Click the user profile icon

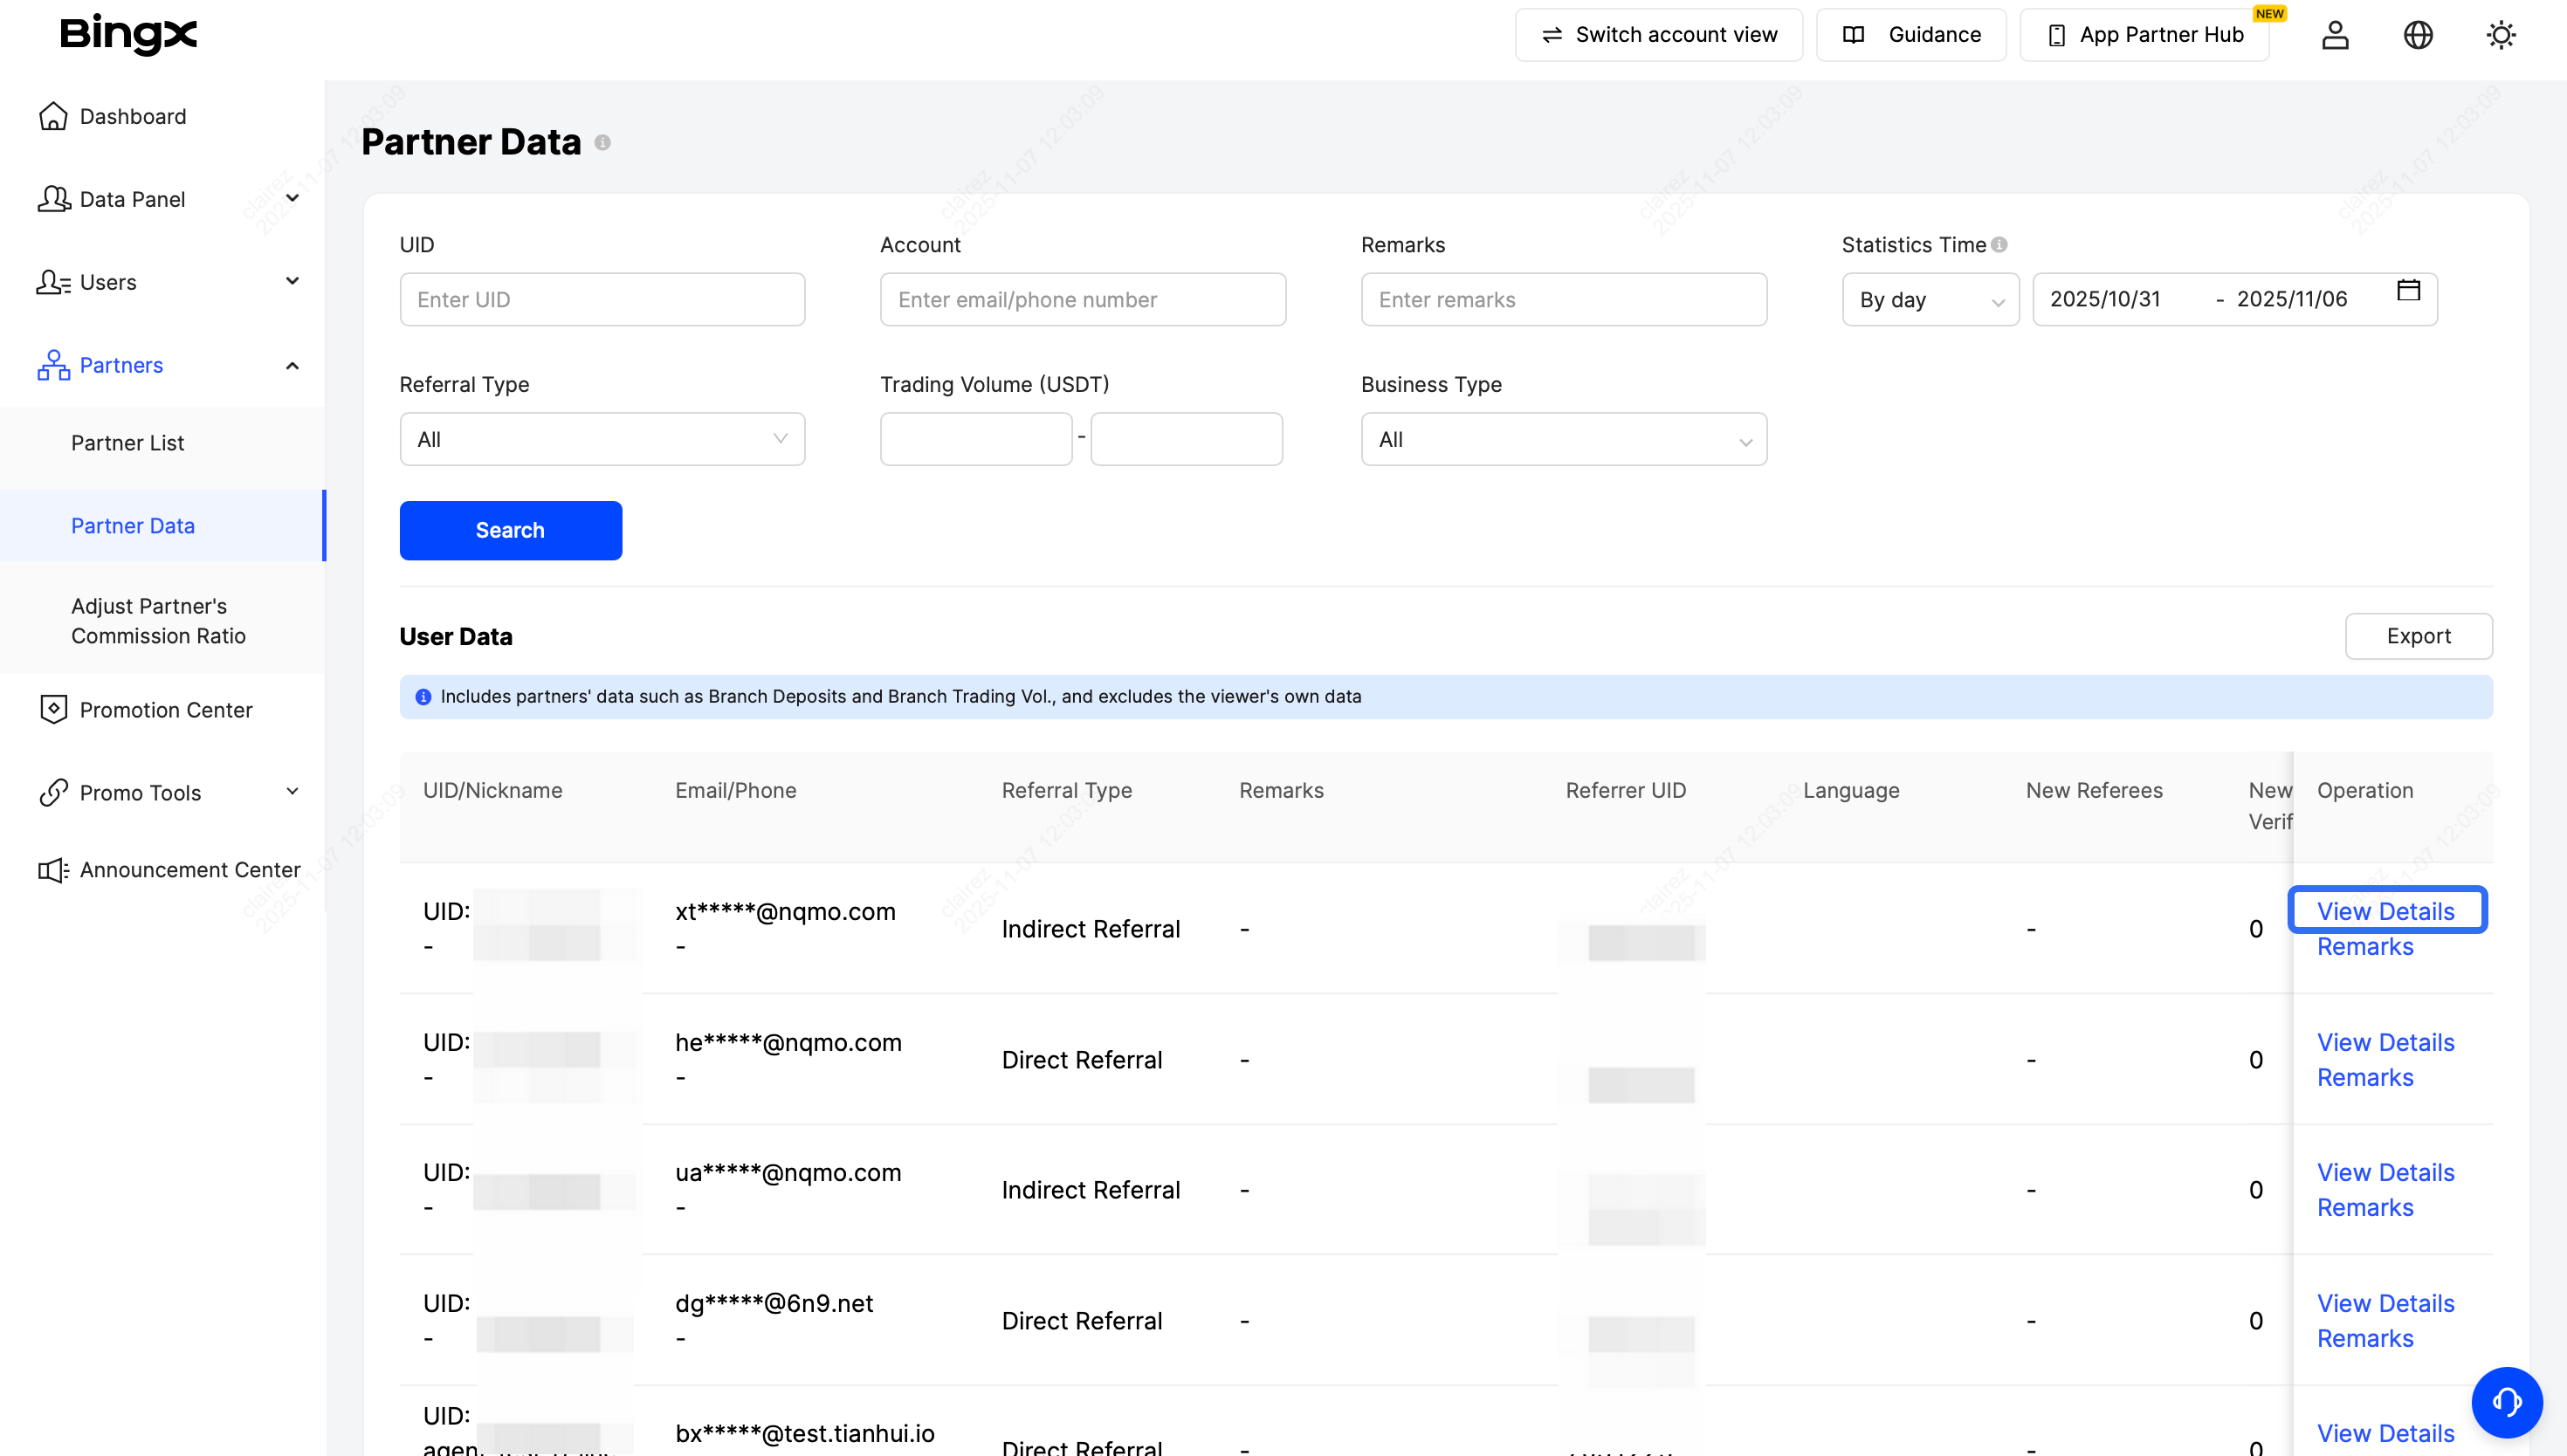[x=2334, y=35]
